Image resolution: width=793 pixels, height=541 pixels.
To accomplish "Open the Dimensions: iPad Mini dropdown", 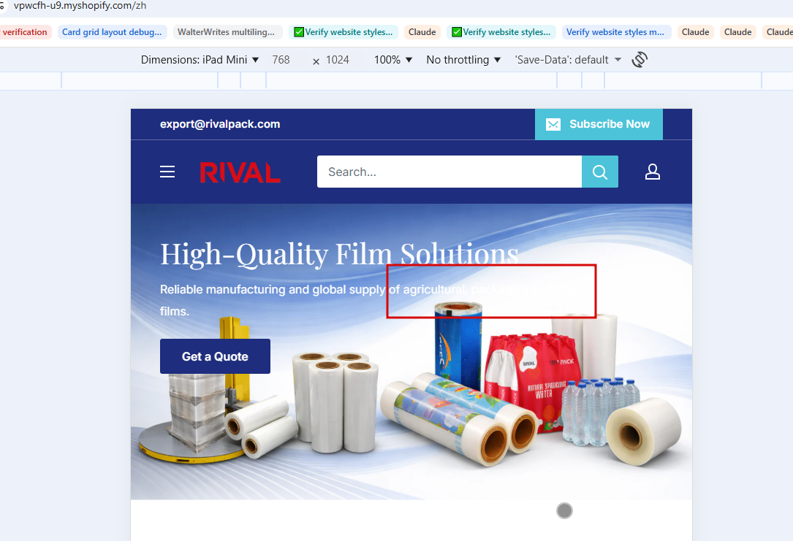I will click(200, 60).
